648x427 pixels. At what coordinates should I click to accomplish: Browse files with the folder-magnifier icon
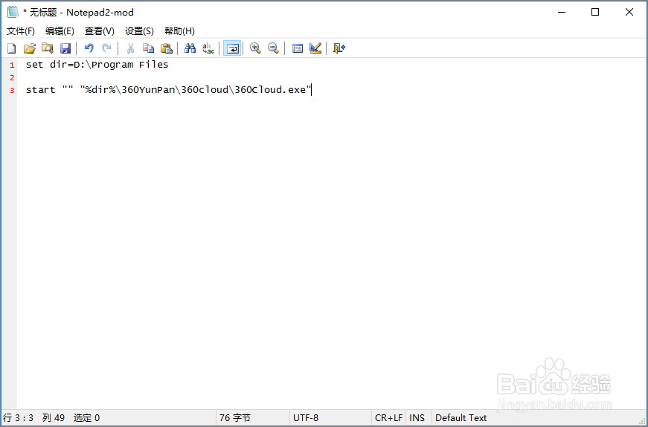point(48,48)
